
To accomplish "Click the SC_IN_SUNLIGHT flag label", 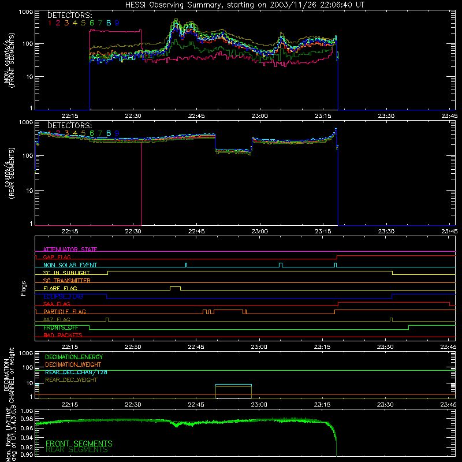I will (66, 273).
